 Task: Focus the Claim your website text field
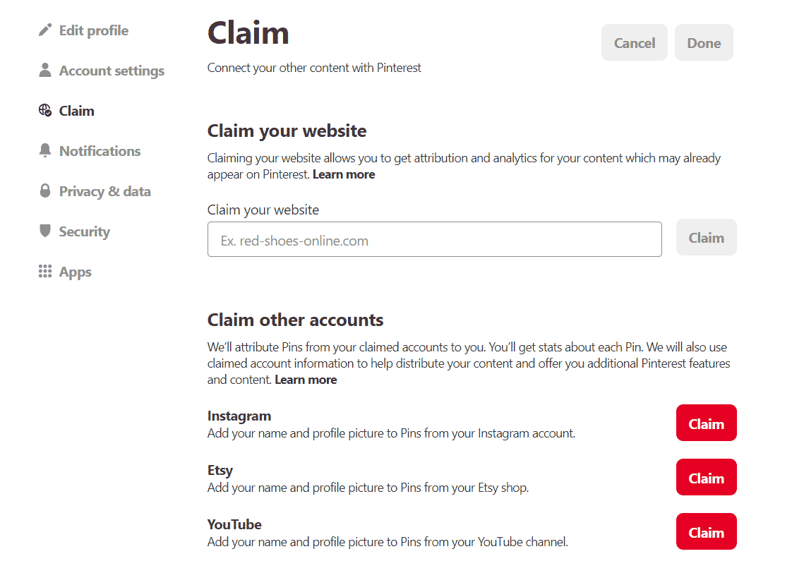click(434, 240)
